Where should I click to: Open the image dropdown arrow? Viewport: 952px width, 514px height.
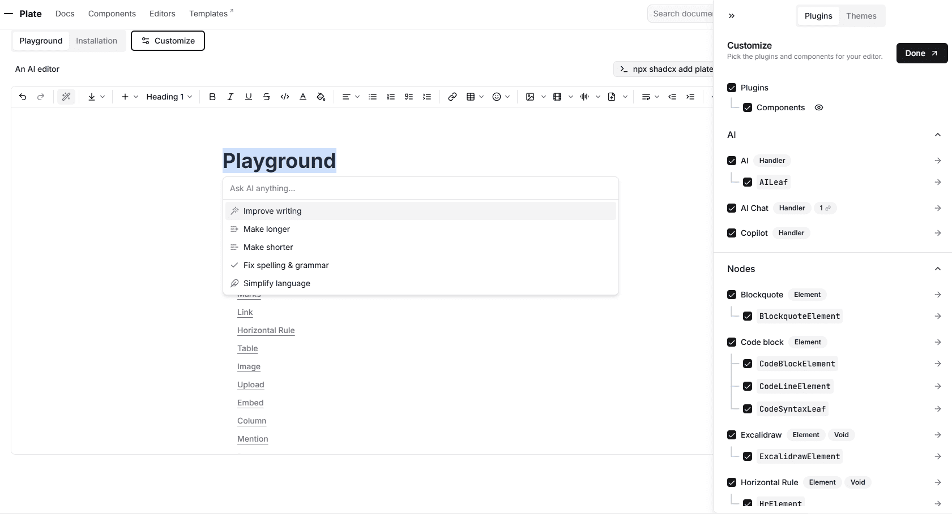click(x=544, y=97)
